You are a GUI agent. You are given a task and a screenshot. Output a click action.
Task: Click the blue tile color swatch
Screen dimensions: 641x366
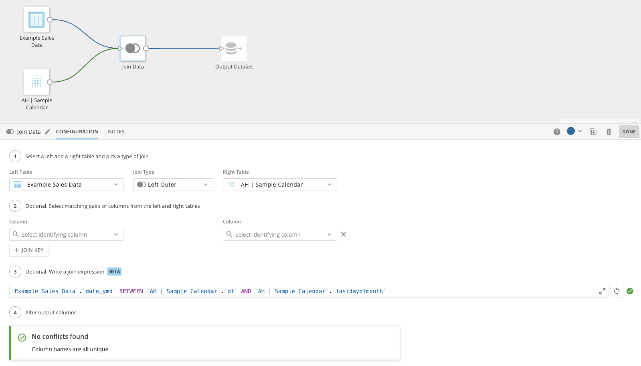571,131
